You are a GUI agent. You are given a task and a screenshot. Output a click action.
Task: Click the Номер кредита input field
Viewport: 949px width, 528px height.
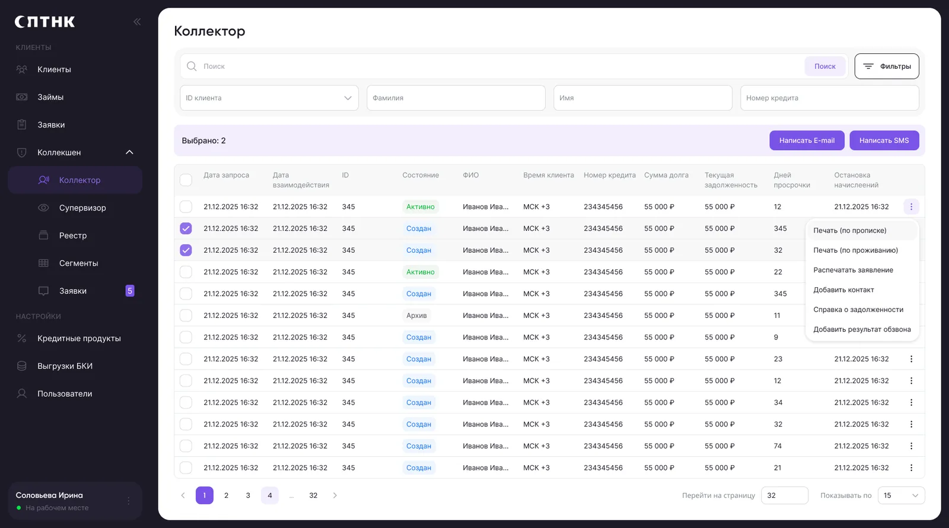(830, 98)
